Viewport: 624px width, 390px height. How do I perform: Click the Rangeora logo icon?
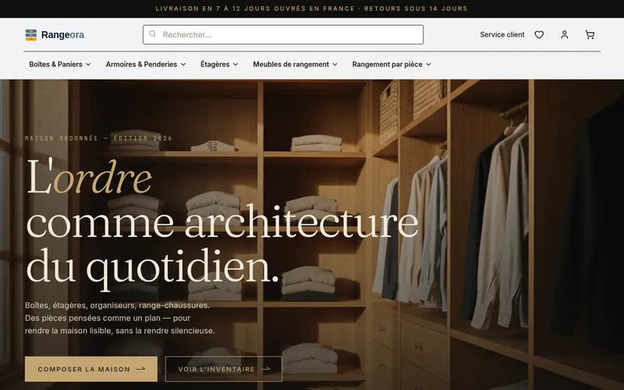pyautogui.click(x=31, y=35)
